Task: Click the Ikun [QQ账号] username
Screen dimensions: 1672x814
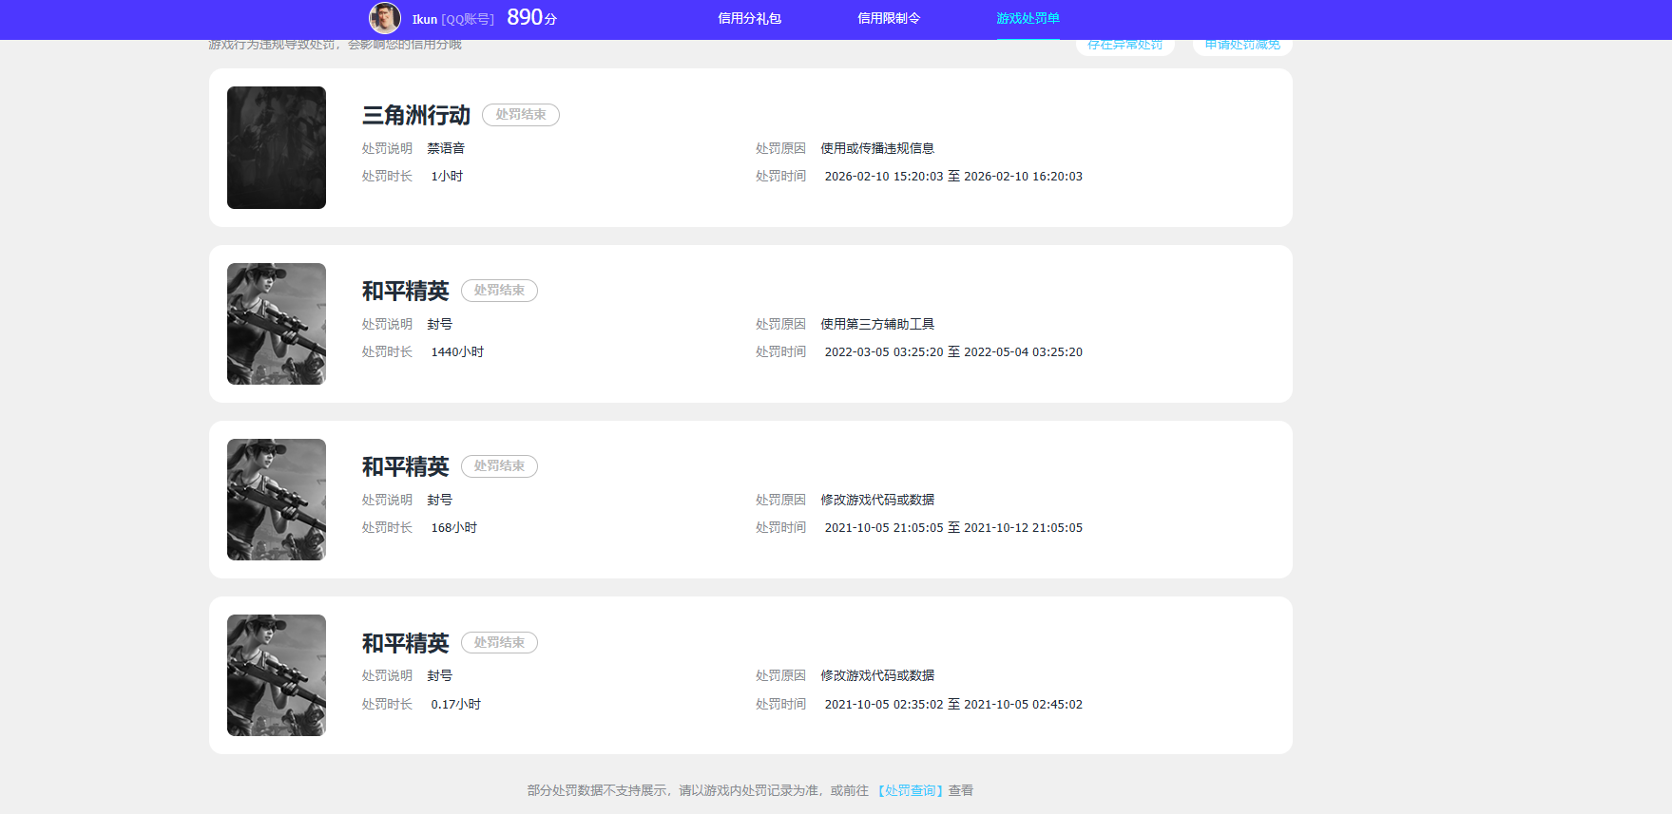Action: (452, 19)
